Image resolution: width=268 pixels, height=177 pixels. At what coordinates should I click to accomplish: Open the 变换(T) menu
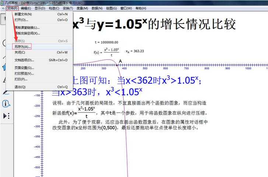[68, 8]
